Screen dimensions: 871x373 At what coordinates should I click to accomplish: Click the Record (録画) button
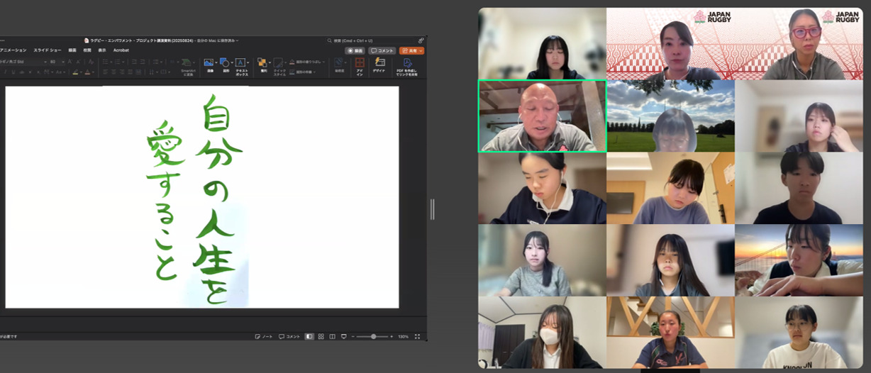click(355, 50)
